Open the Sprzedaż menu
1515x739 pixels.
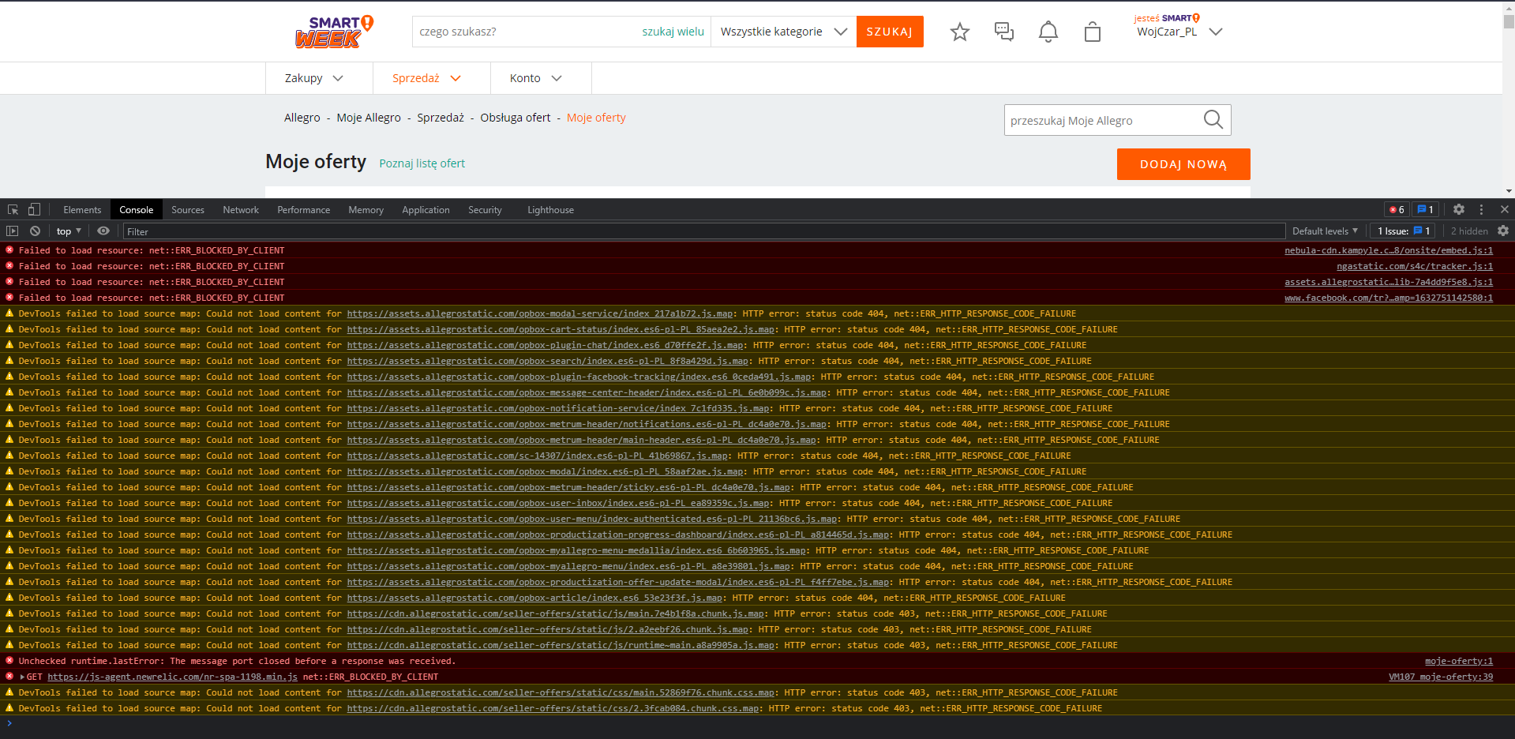pyautogui.click(x=426, y=78)
